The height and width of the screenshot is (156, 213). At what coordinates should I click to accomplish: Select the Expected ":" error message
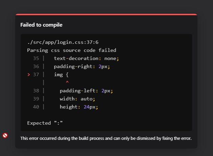tap(45, 123)
